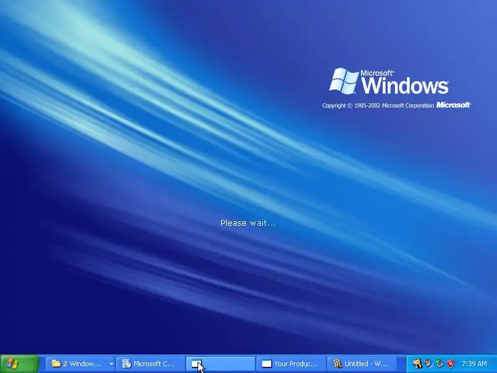Switch to 'Untitled - W...' taskbar window
497x373 pixels.
(361, 364)
